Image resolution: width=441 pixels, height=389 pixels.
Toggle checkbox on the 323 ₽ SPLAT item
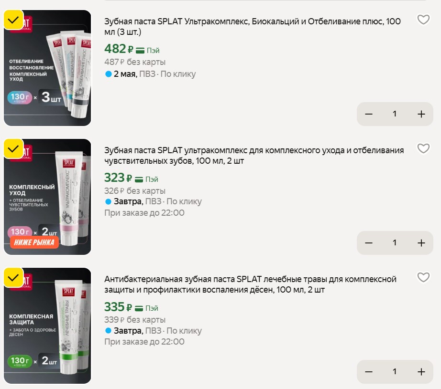[13, 149]
